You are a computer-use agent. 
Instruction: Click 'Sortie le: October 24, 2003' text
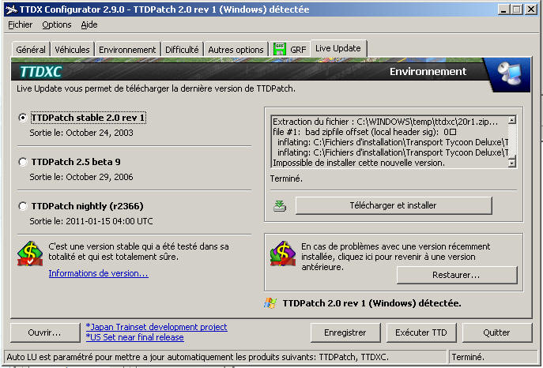tap(81, 133)
